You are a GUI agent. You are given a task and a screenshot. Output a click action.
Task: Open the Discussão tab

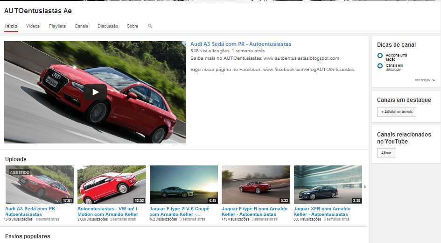click(x=108, y=26)
